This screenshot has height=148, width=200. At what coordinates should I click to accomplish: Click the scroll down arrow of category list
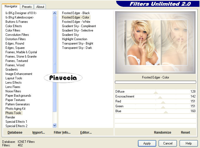click(55, 125)
